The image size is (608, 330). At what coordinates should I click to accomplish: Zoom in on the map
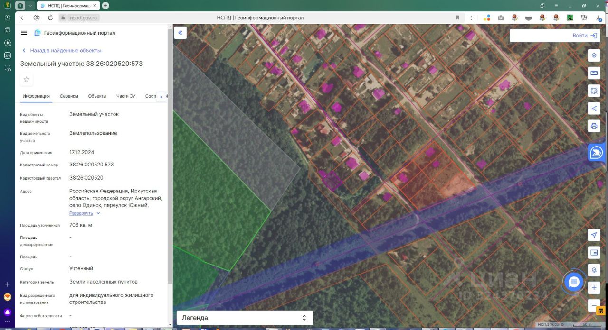point(593,287)
